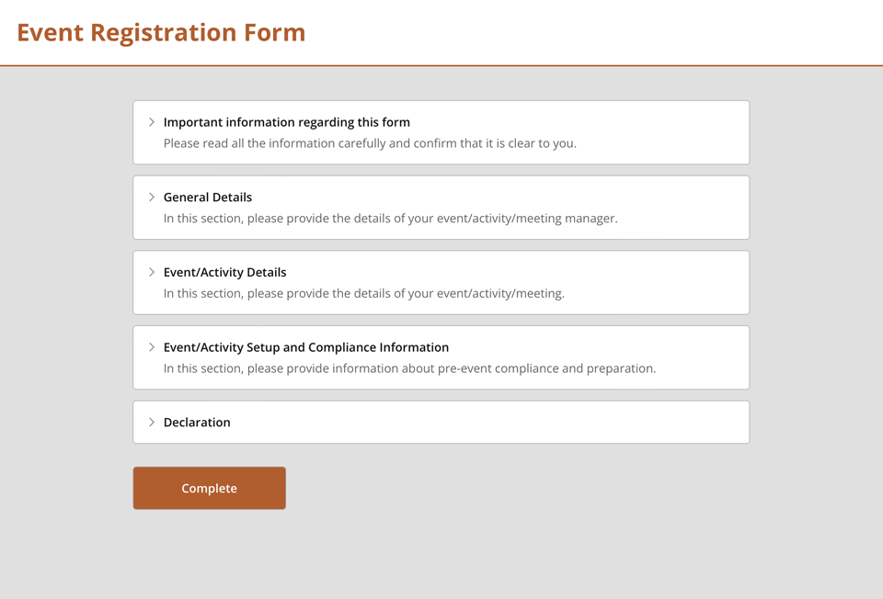Click 'provide the details of your event/activity/meeting.' description
883x599 pixels.
pyautogui.click(x=363, y=294)
